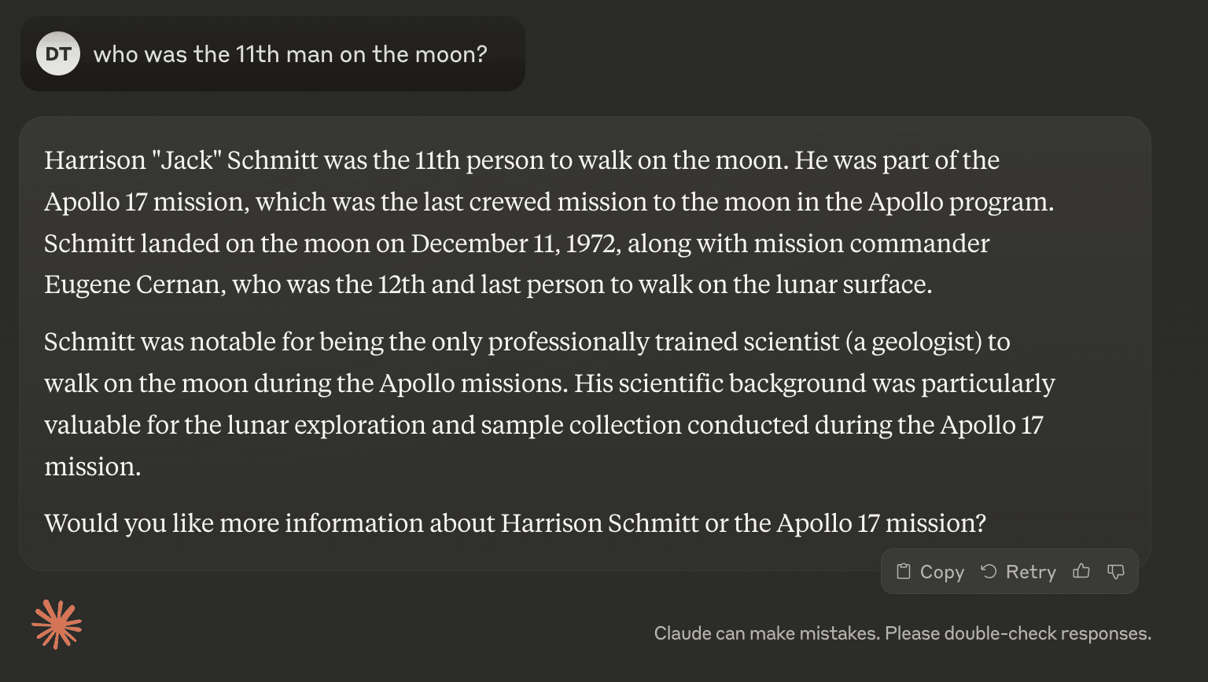This screenshot has width=1208, height=682.
Task: Click the clipboard Copy icon
Action: [x=904, y=571]
